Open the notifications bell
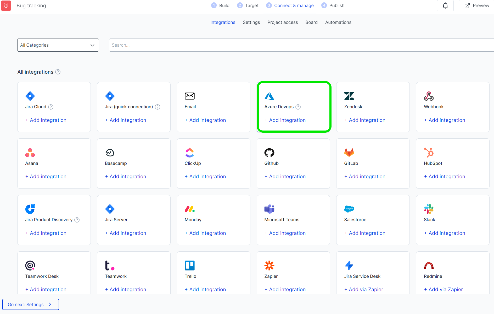 445,6
